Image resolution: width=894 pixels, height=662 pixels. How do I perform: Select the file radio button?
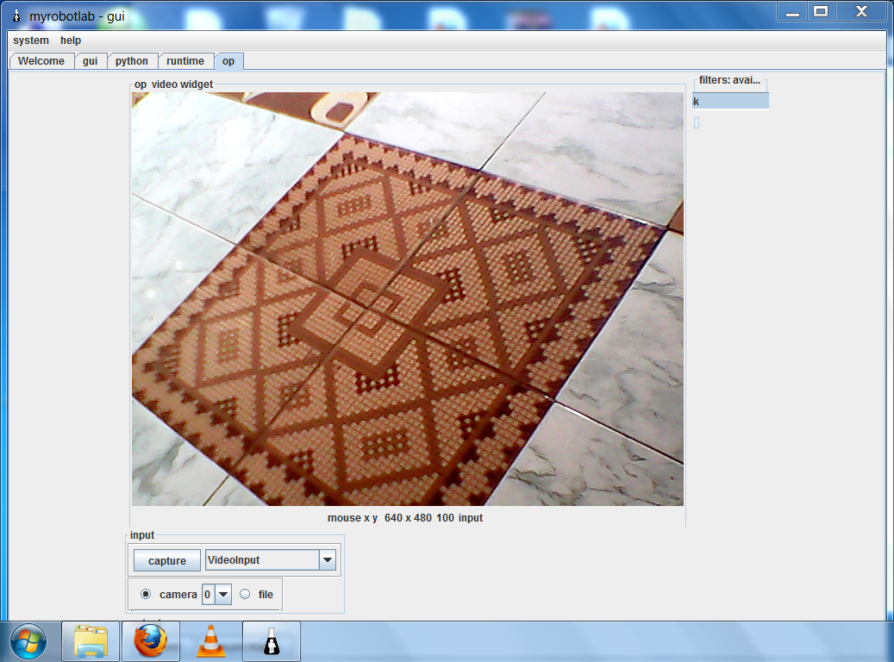point(245,594)
